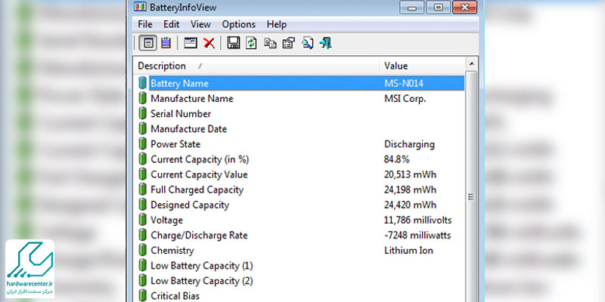
Task: Select the Low Battery Capacity (1) row
Action: click(299, 266)
